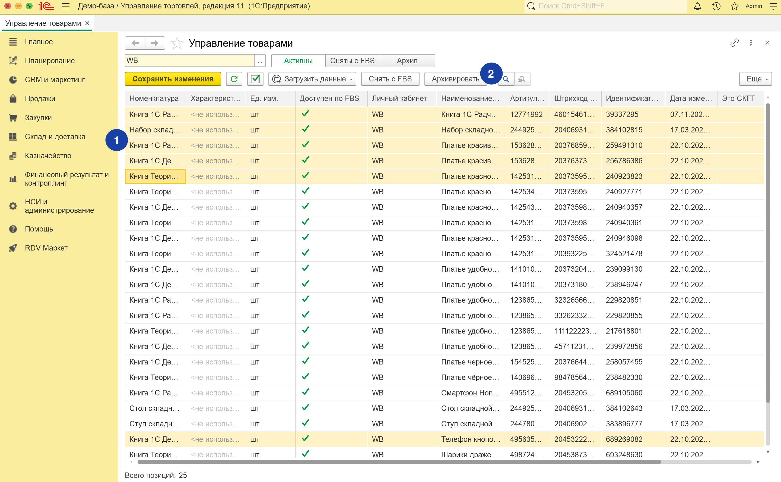The height and width of the screenshot is (482, 781).
Task: Open the Еще dropdown menu
Action: coord(755,79)
